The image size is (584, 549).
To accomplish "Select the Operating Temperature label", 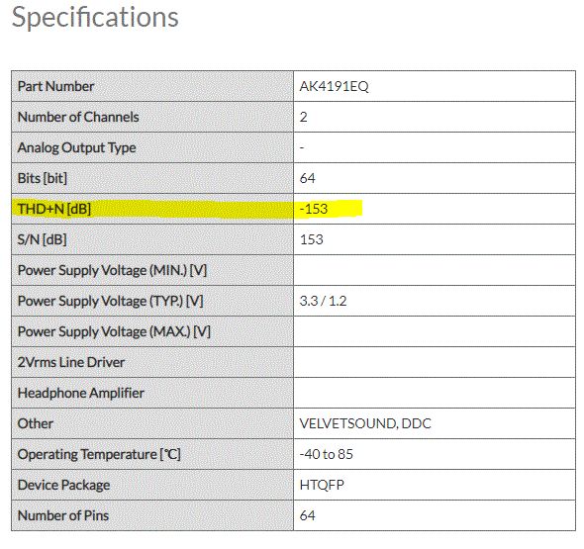I will [99, 454].
